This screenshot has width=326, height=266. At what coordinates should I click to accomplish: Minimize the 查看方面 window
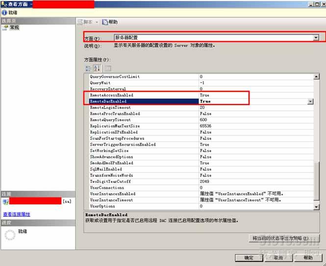[311, 4]
